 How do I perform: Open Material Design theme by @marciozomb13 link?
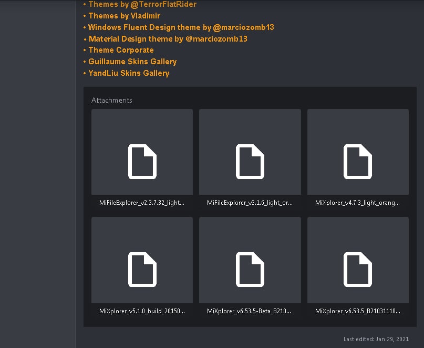tap(168, 39)
